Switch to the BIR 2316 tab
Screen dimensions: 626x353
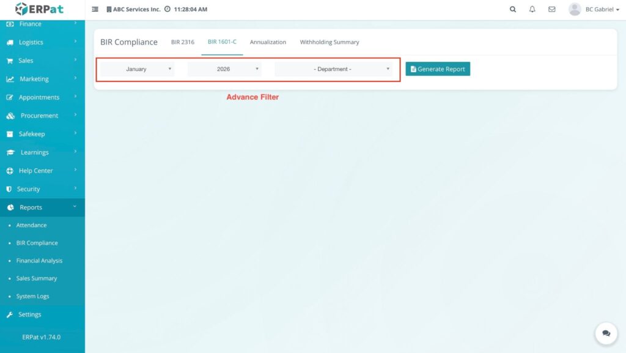[x=183, y=42]
